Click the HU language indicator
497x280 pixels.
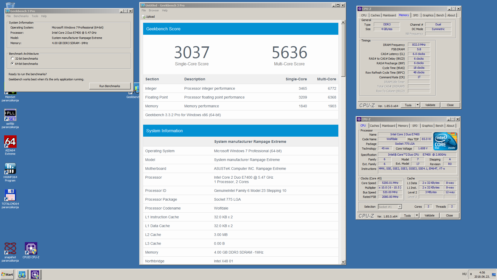pos(464,274)
